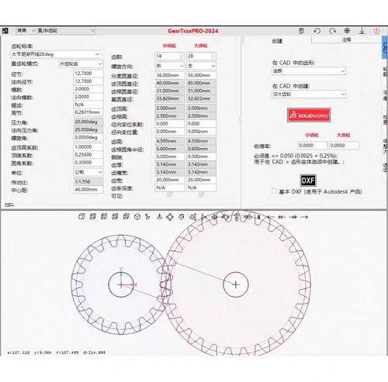Image resolution: width=388 pixels, height=382 pixels.
Task: Click the large gear 收缩率 field
Action: [x=344, y=146]
